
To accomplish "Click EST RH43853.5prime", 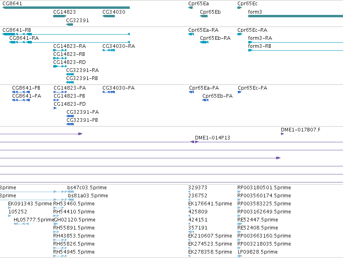I will (60, 240).
